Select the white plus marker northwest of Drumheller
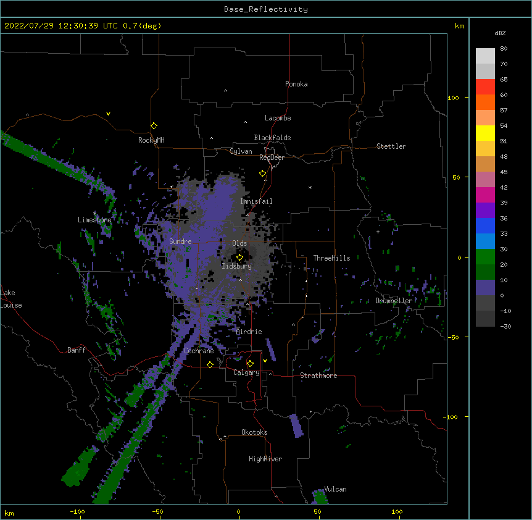 378,232
